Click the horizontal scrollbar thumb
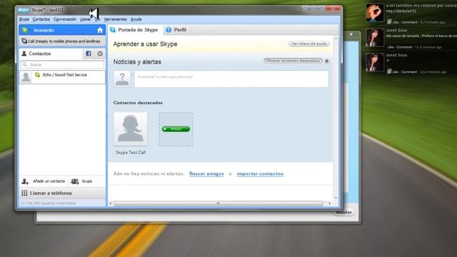The width and height of the screenshot is (457, 257). 219,203
